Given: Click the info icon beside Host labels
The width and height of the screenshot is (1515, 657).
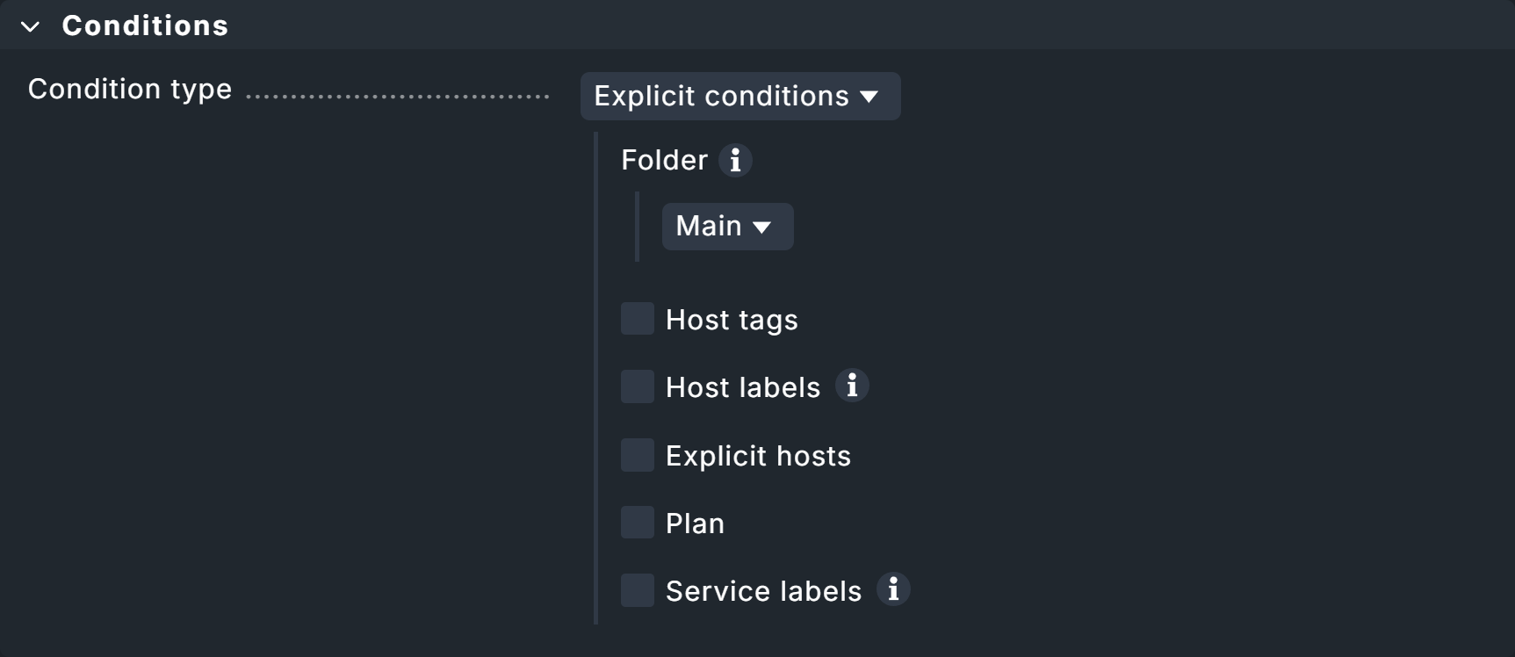Looking at the screenshot, I should pyautogui.click(x=852, y=386).
